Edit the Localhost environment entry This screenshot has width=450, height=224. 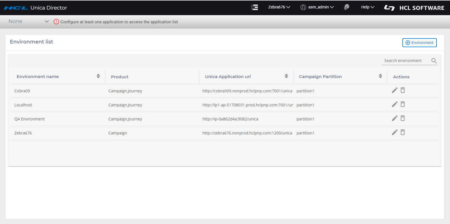[x=395, y=104]
